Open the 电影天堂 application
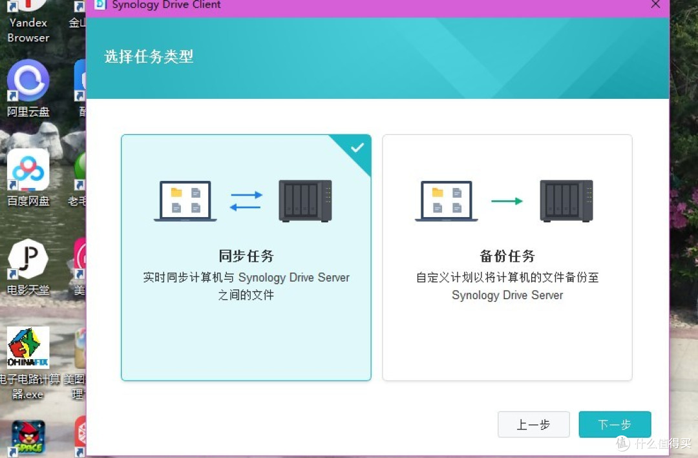 [x=27, y=262]
